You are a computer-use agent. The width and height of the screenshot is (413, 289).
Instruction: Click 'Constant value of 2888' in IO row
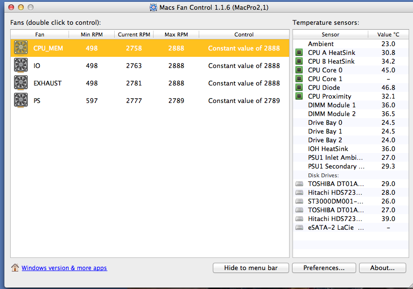tap(244, 66)
